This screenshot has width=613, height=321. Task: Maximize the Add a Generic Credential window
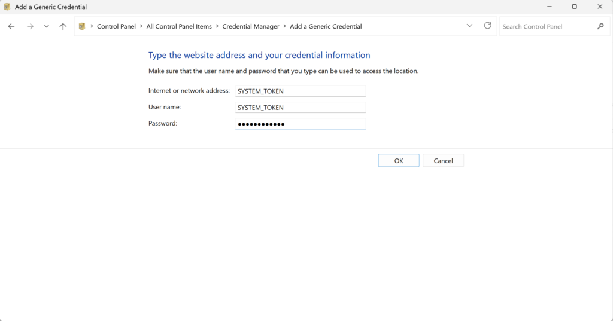574,7
